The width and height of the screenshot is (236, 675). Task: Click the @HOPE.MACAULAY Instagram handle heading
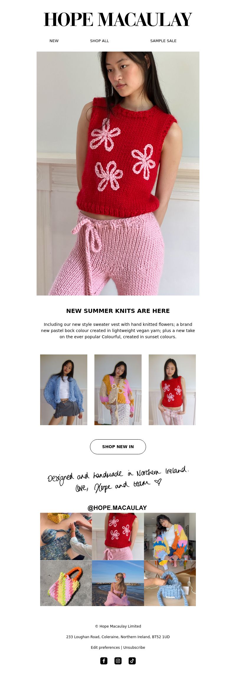pyautogui.click(x=117, y=508)
